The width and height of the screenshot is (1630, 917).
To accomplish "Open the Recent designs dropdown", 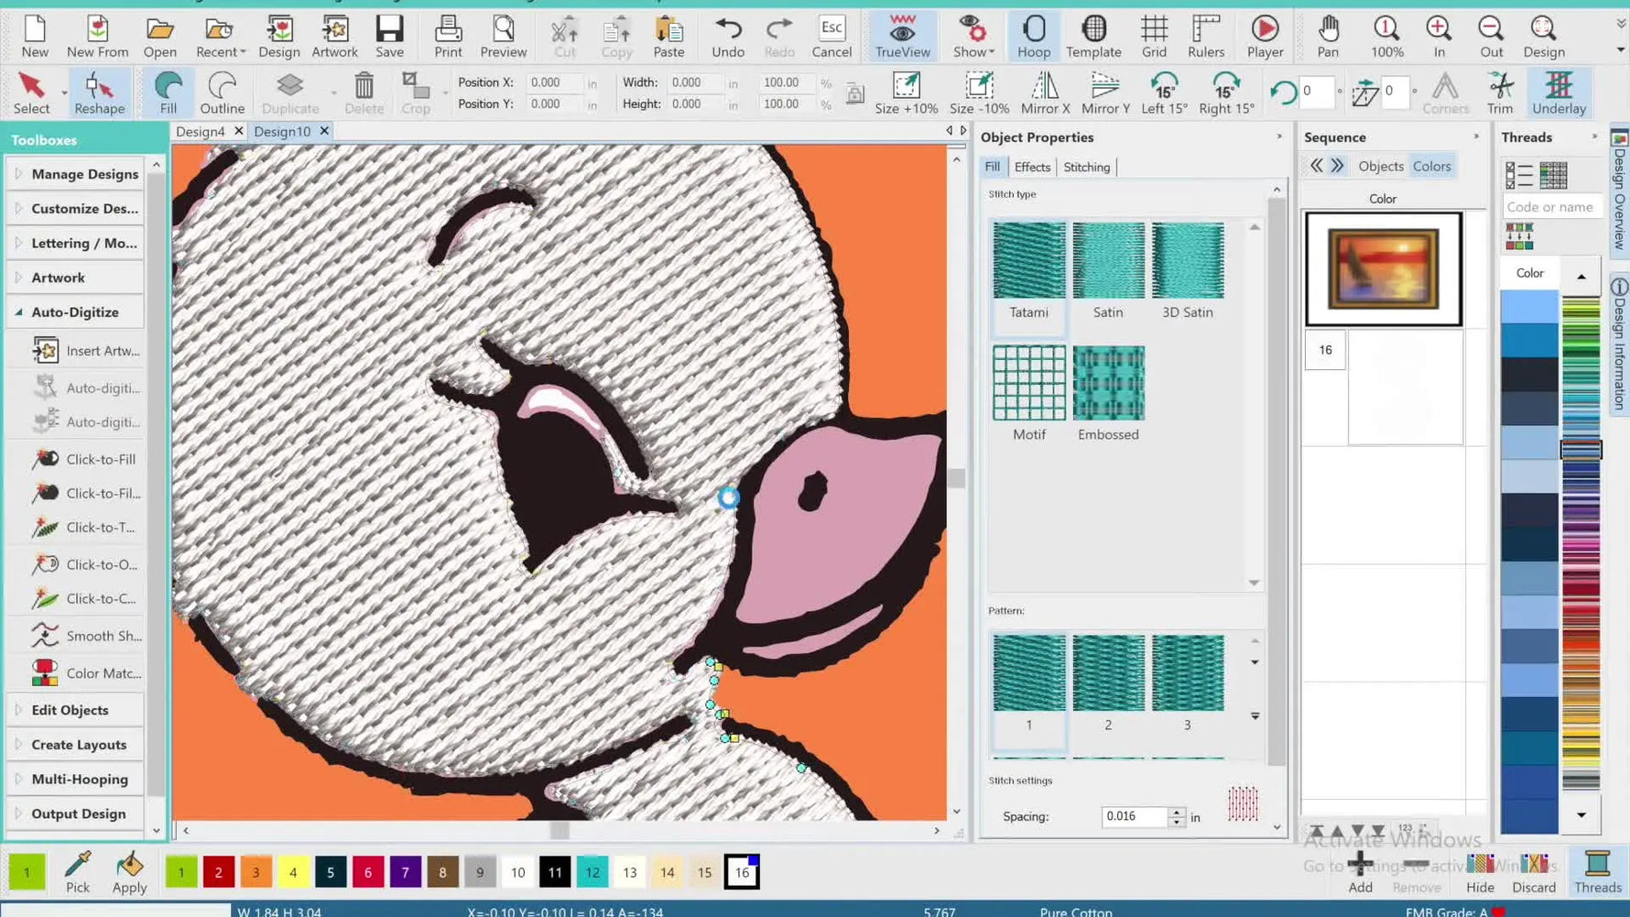I will coord(221,37).
